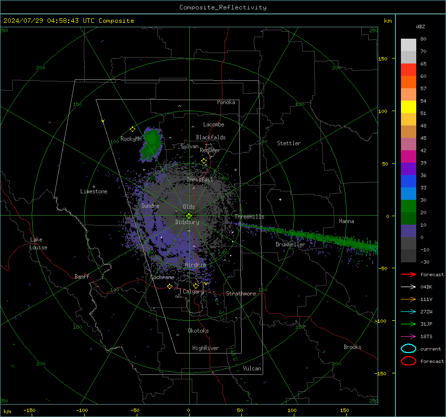Click the current legend label
The width and height of the screenshot is (446, 417).
[x=431, y=349]
